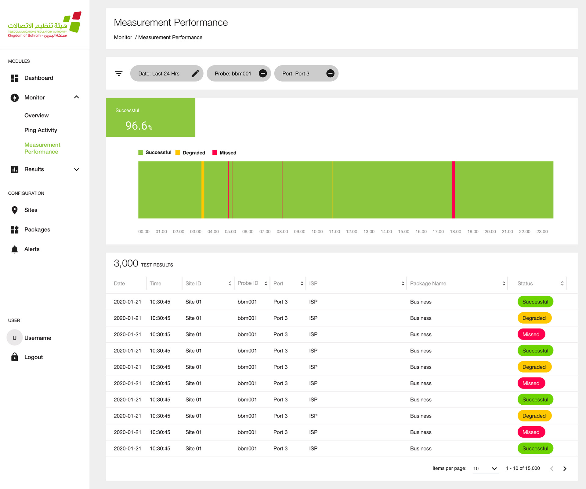Remove the Probe bbm001 filter chip
586x489 pixels.
click(263, 73)
